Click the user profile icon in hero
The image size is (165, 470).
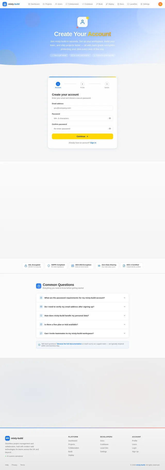click(x=82, y=22)
